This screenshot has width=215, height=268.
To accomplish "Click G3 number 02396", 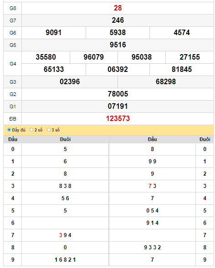I will point(70,82).
